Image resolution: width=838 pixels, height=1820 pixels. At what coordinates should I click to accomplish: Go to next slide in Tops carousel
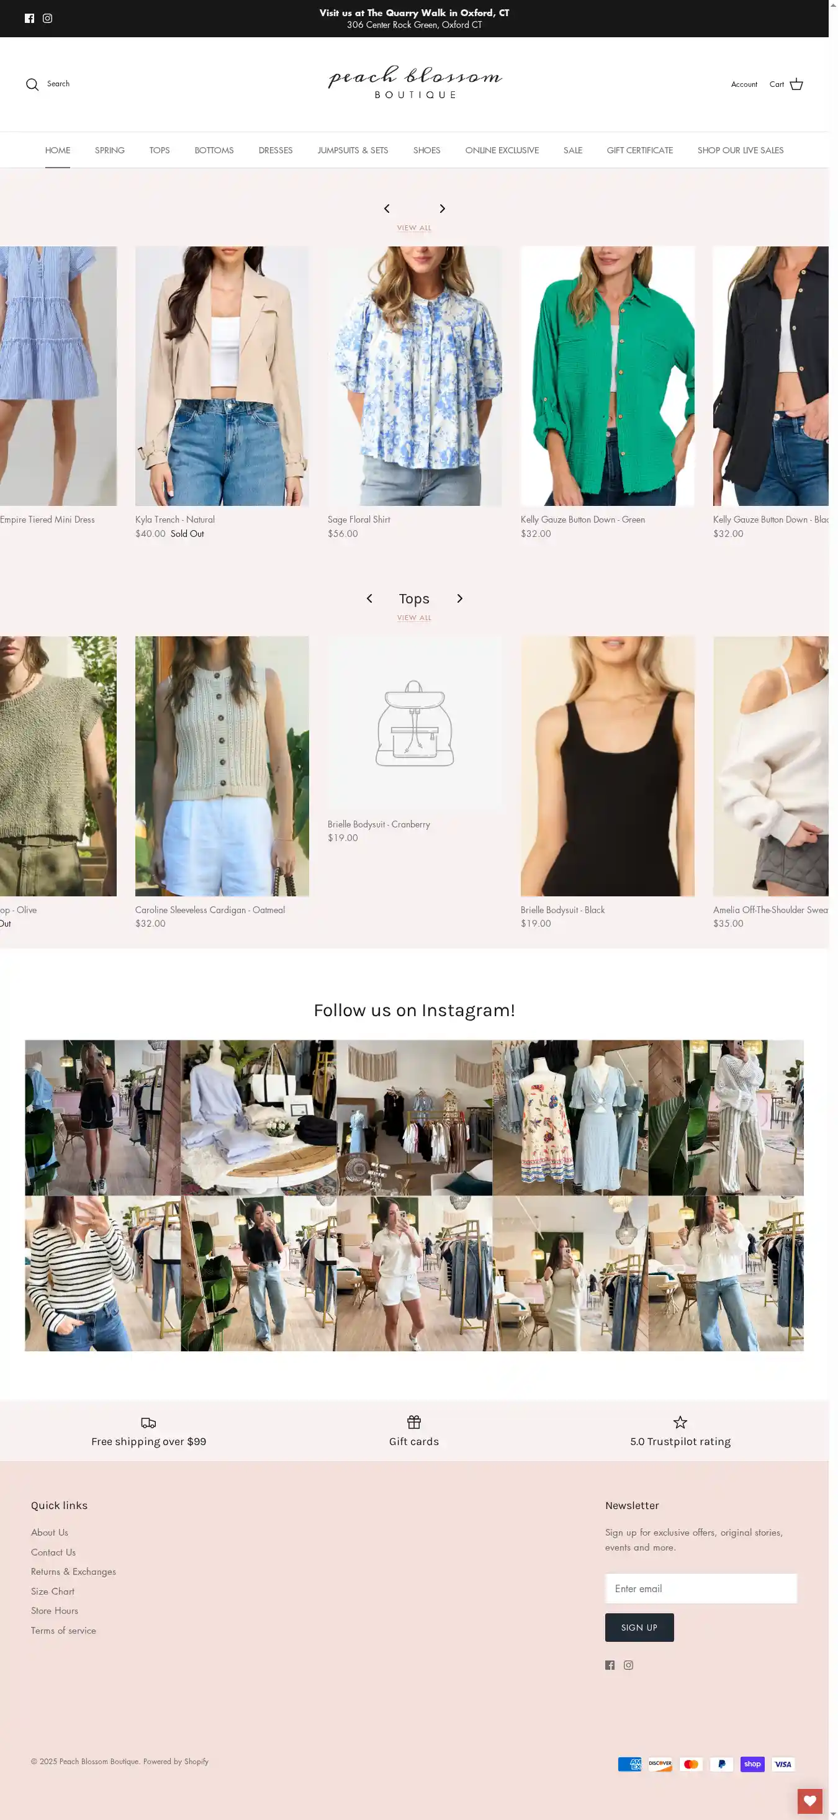pos(459,598)
